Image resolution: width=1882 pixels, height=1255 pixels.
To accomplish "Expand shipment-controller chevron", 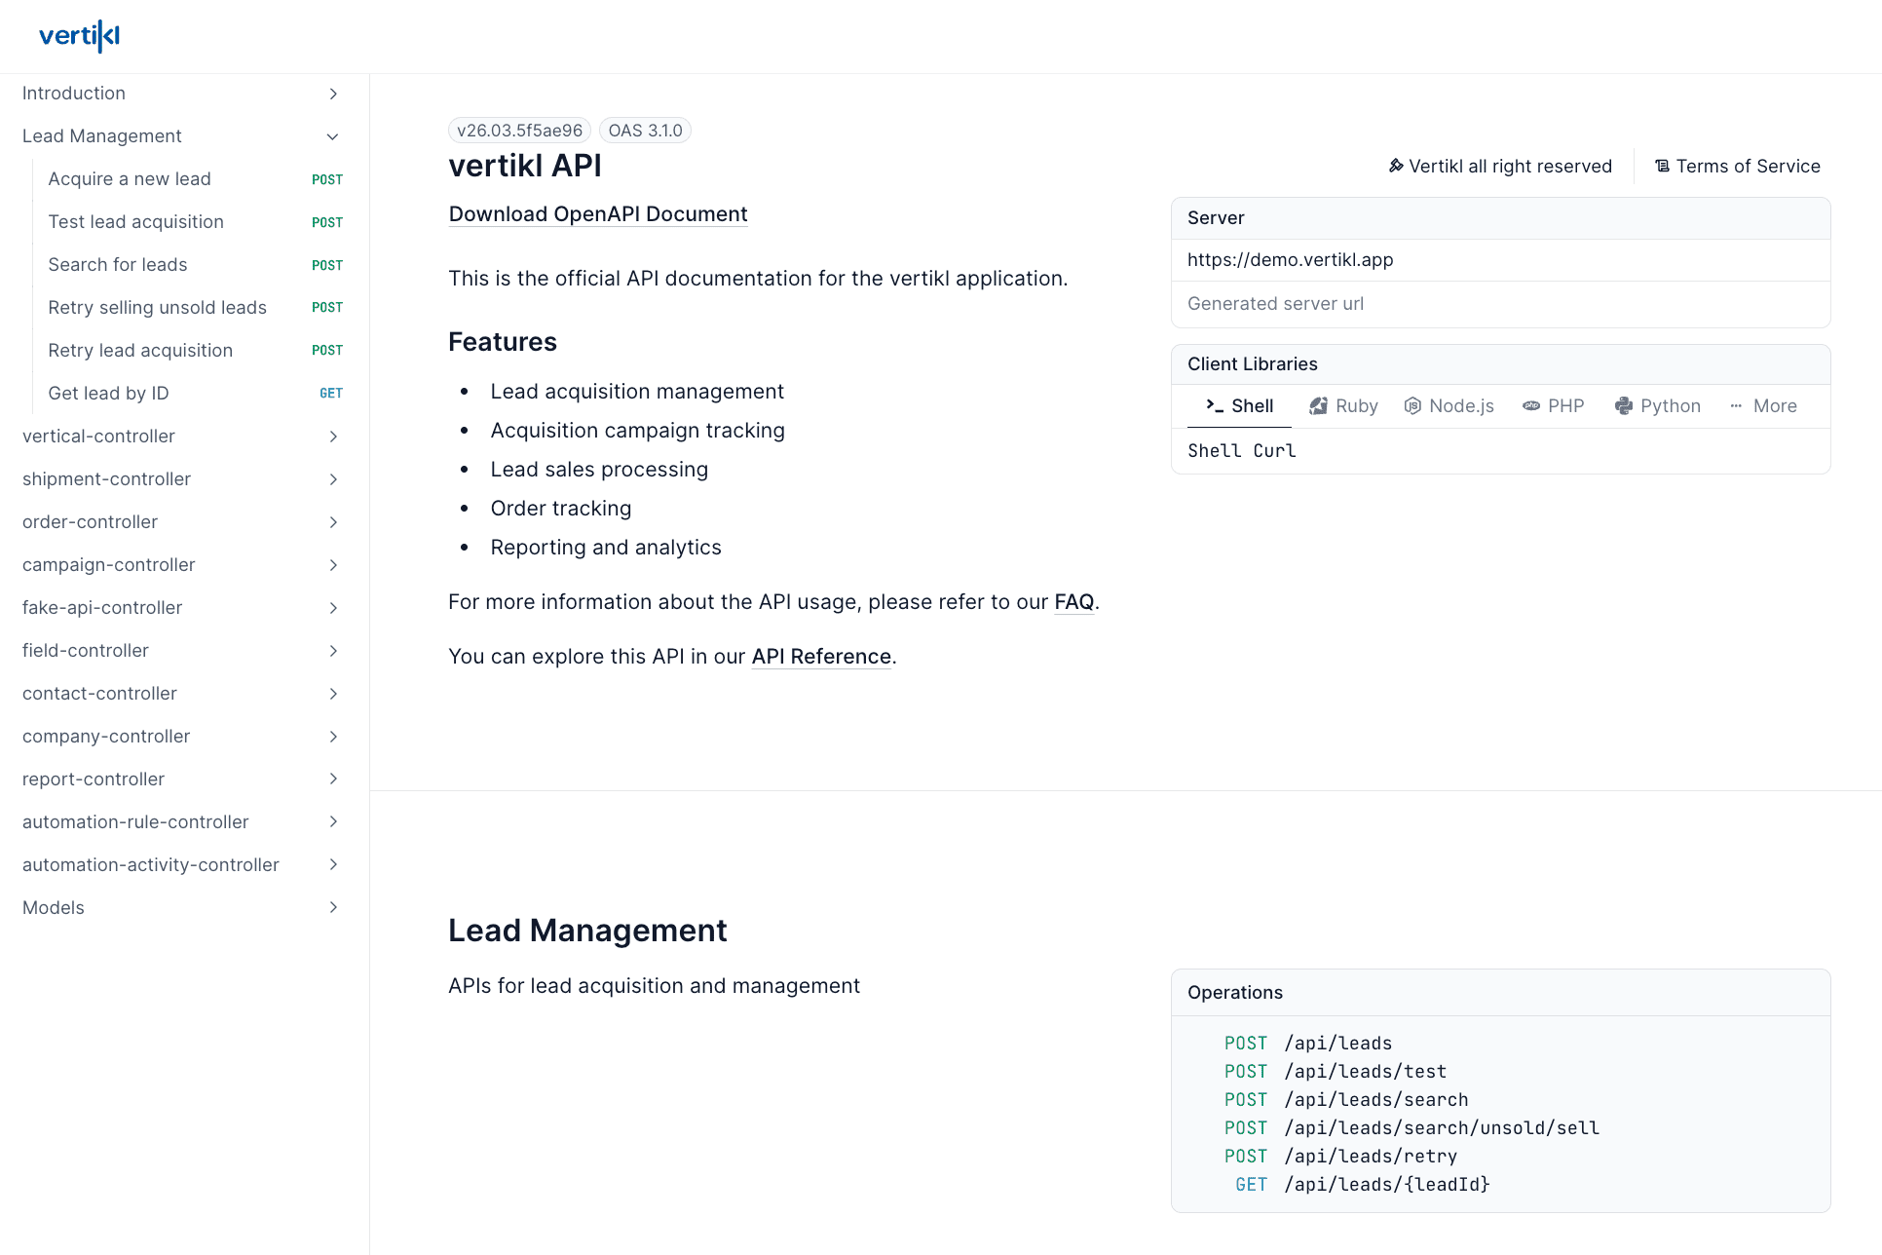I will tap(333, 479).
